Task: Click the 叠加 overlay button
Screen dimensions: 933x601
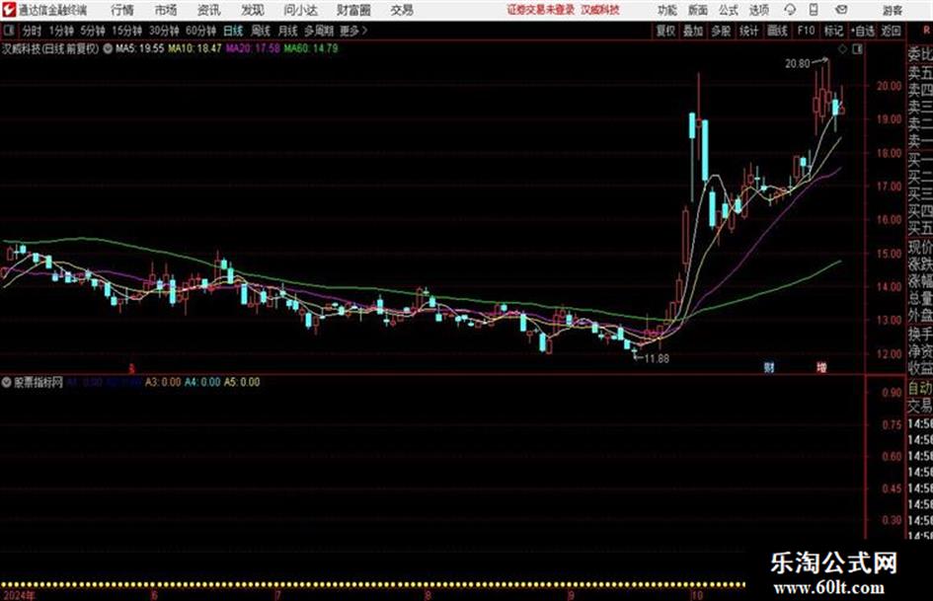Action: (693, 31)
